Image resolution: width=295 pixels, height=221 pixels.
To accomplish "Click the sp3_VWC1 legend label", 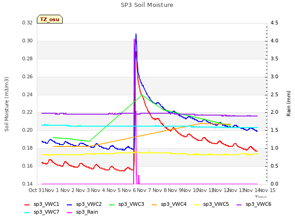I will (46, 204).
